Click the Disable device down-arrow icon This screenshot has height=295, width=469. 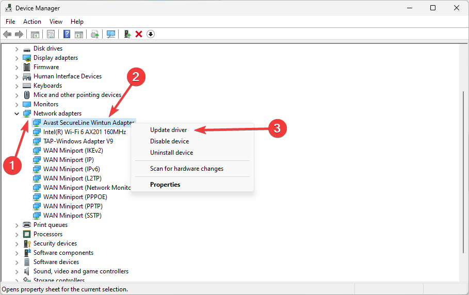pyautogui.click(x=151, y=34)
